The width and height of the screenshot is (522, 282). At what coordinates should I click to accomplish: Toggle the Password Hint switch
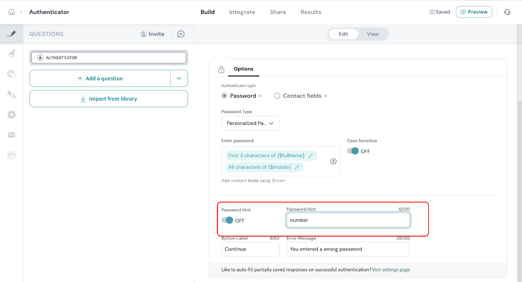(x=227, y=220)
